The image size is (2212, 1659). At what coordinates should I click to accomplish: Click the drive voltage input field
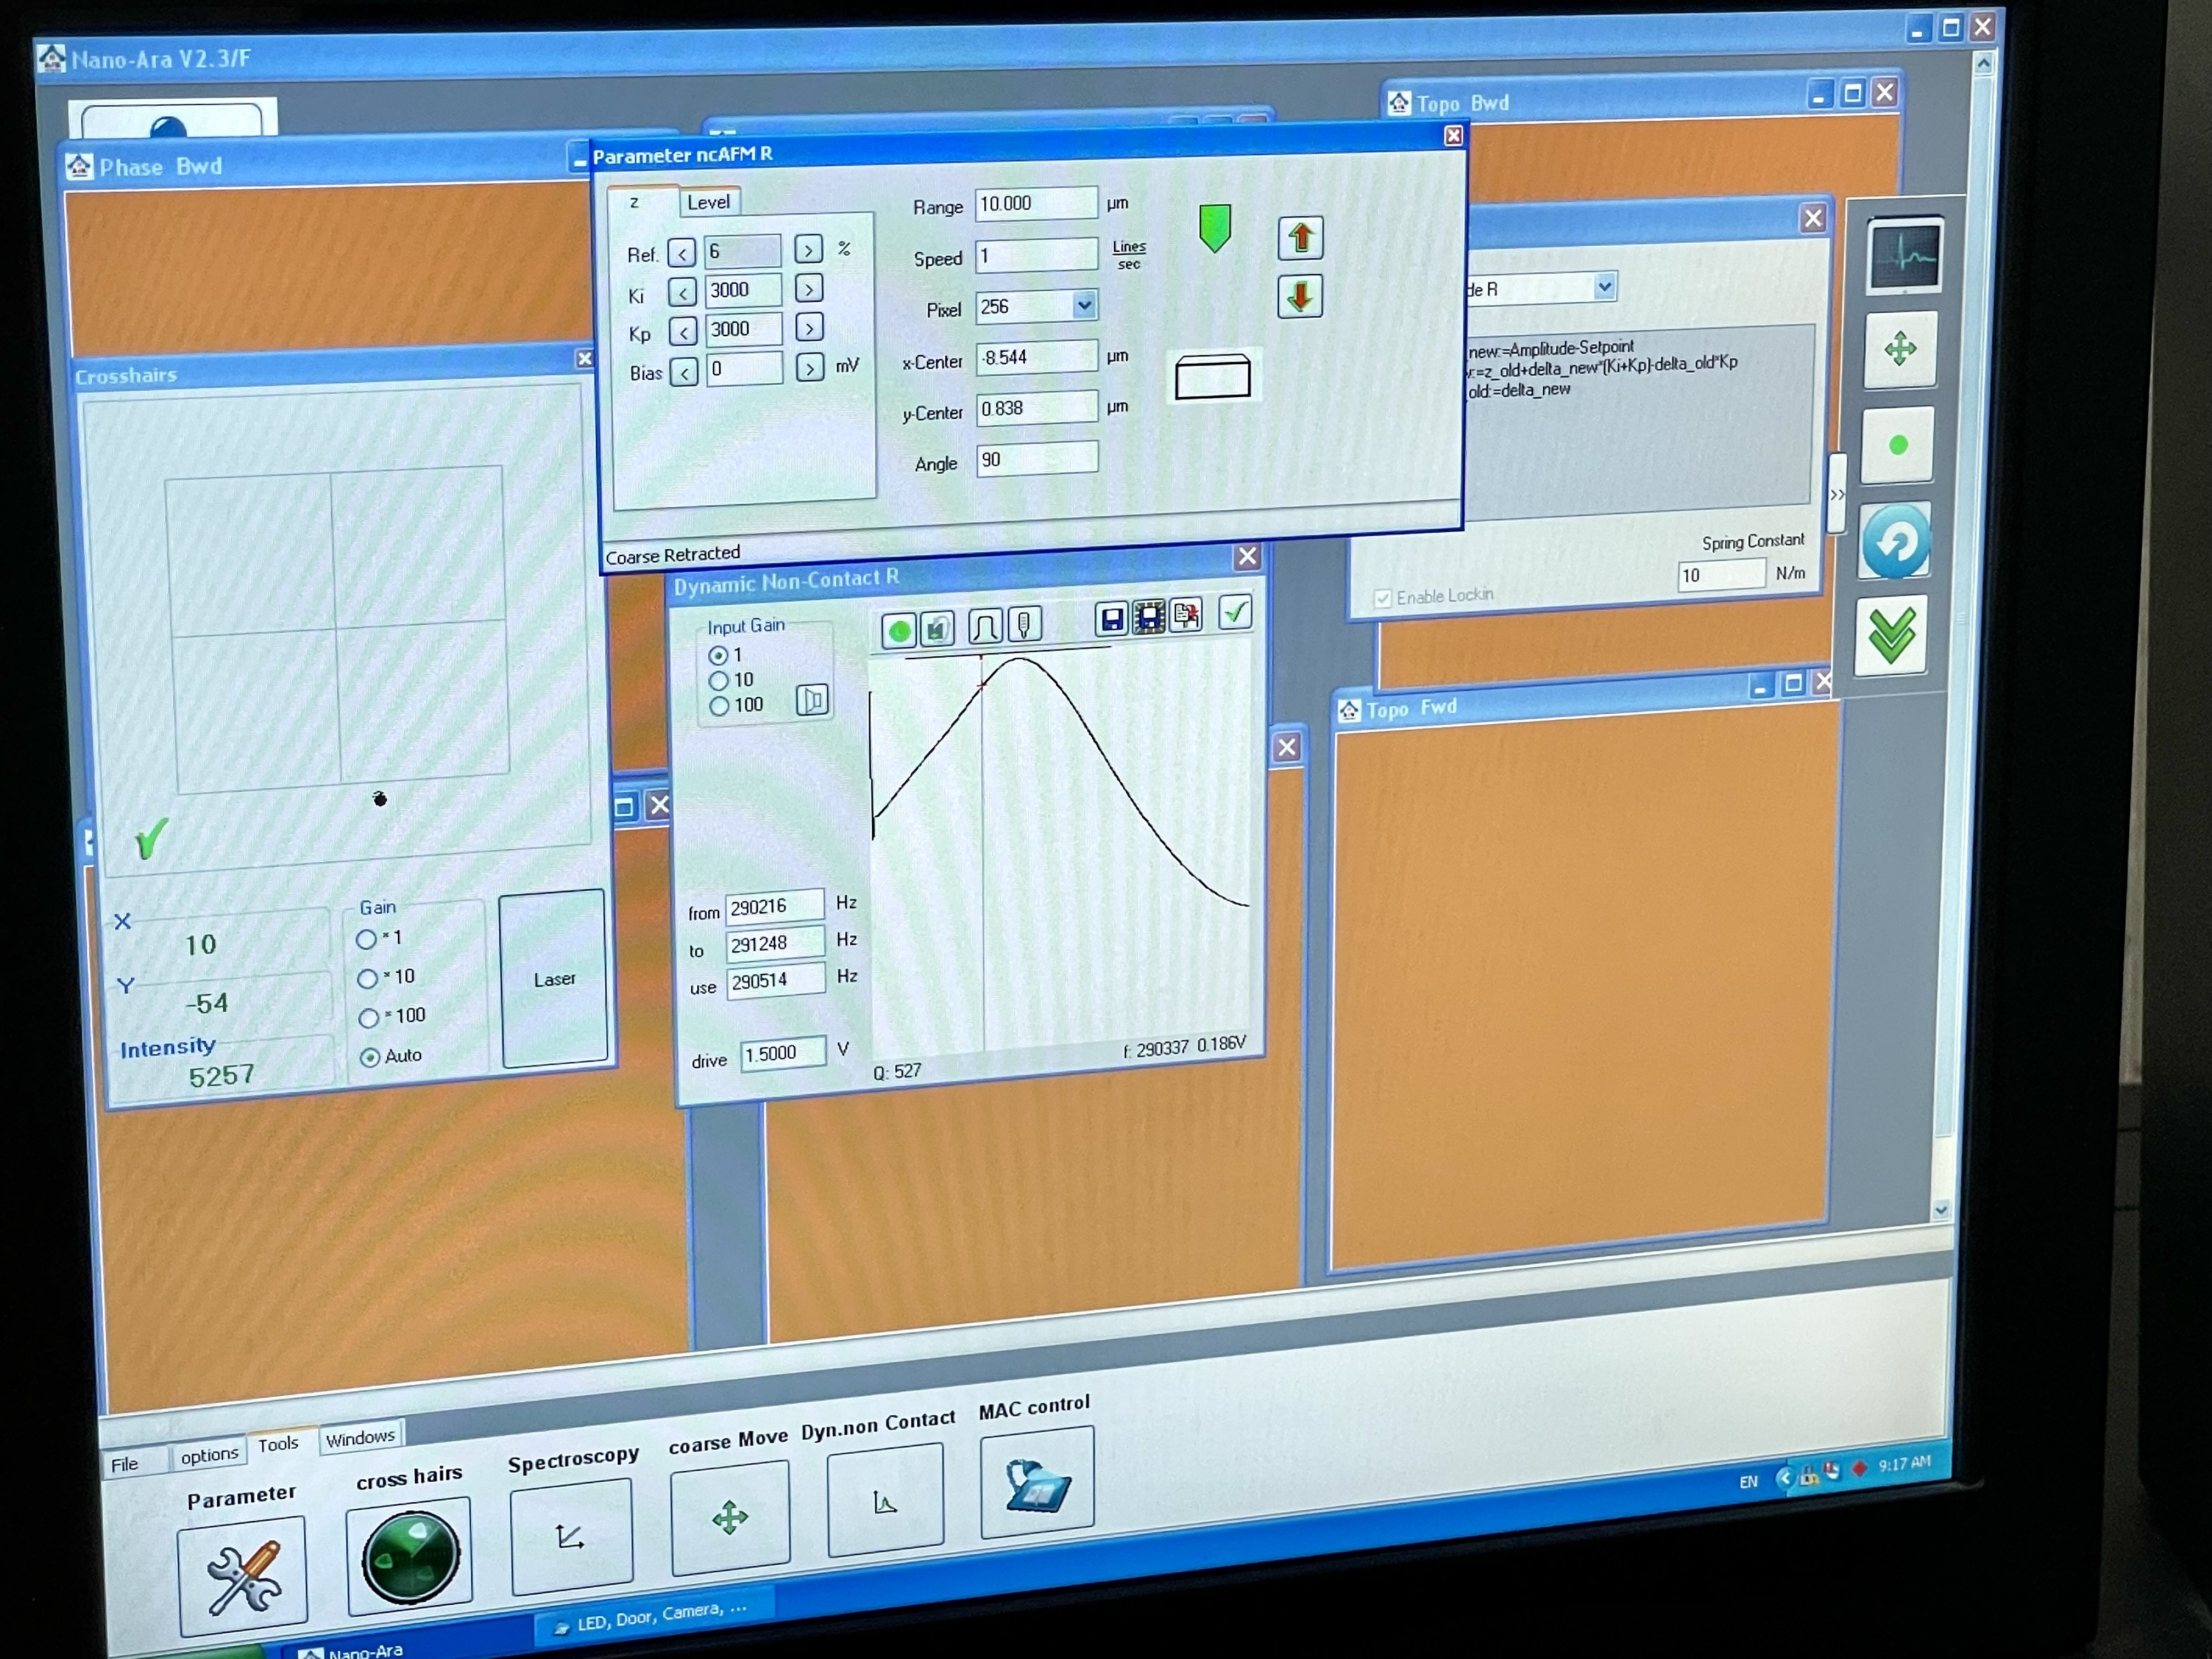coord(783,1053)
